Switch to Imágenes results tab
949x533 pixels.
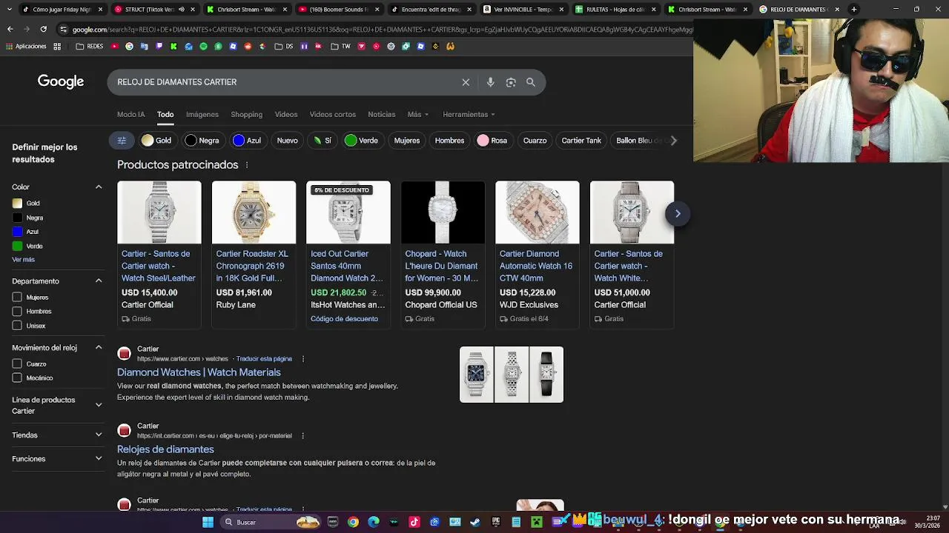pyautogui.click(x=202, y=115)
